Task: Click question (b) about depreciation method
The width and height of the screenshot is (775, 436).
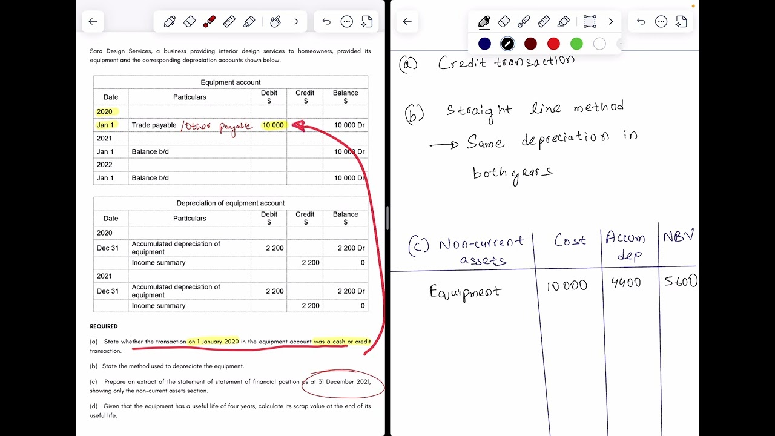Action: click(x=167, y=366)
